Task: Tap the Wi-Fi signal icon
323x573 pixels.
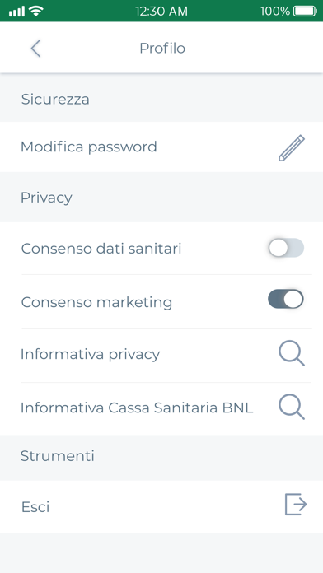Action: [36, 11]
